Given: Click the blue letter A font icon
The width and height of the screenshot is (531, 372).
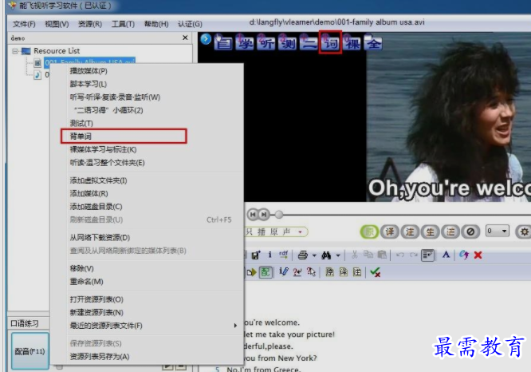Looking at the screenshot, I should [446, 255].
